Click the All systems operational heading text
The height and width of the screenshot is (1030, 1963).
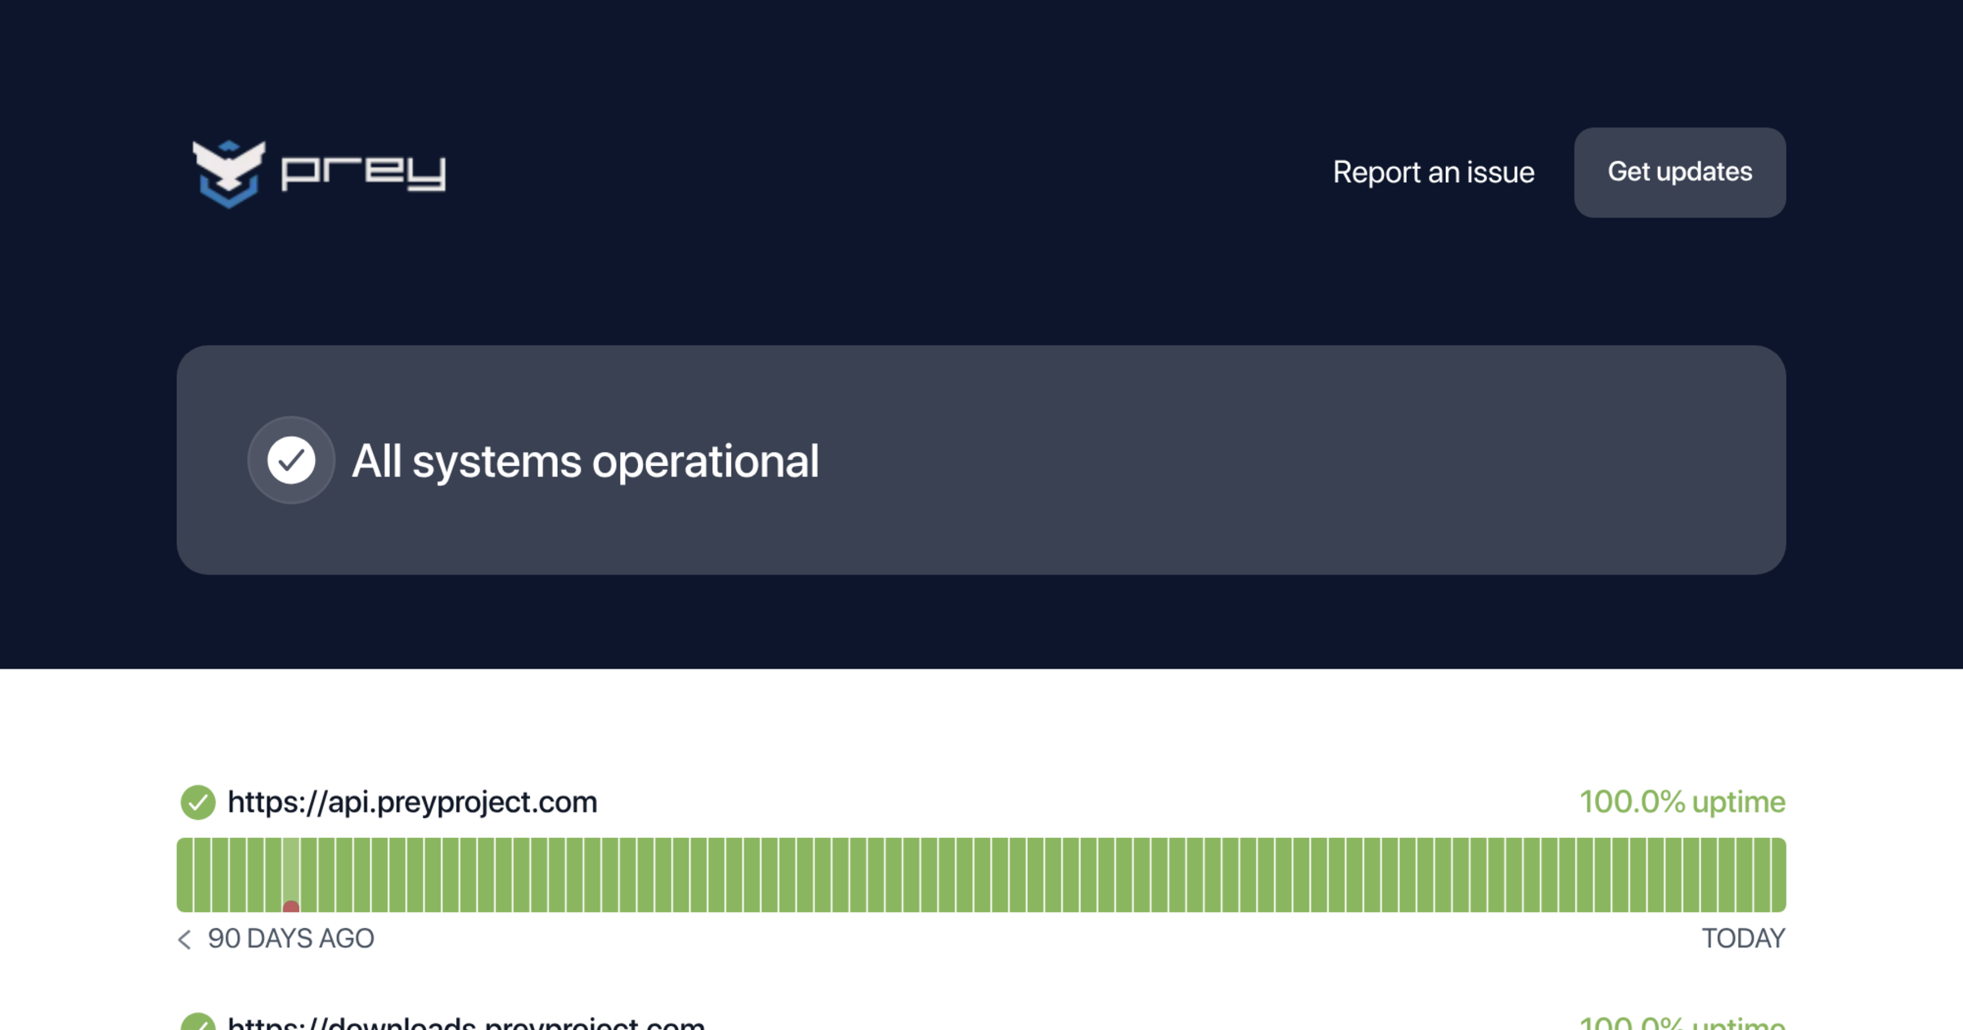[x=586, y=461]
